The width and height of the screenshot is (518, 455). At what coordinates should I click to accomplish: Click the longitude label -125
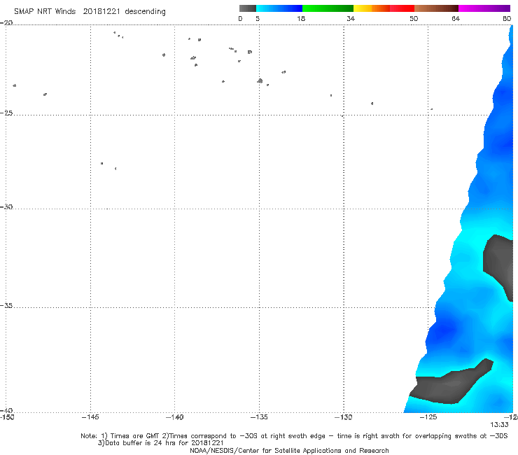point(428,417)
